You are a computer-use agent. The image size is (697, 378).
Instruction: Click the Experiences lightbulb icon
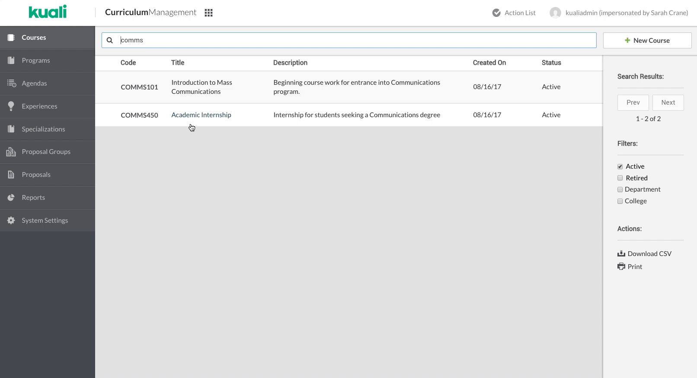[11, 106]
